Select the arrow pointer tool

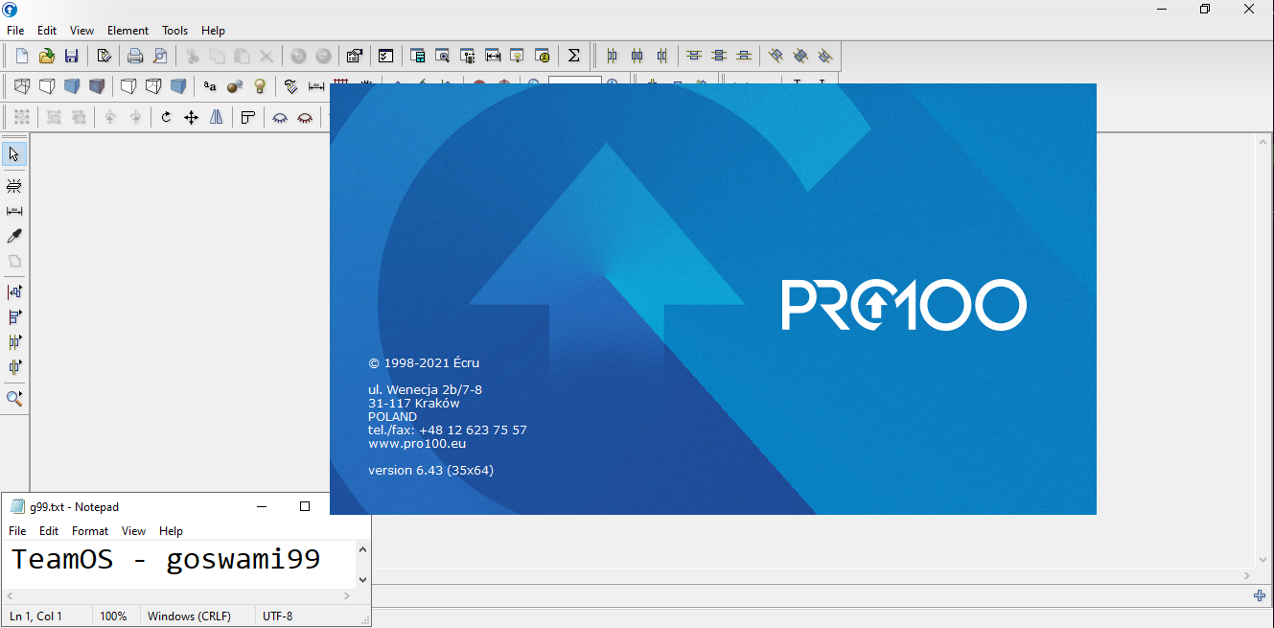pos(14,153)
